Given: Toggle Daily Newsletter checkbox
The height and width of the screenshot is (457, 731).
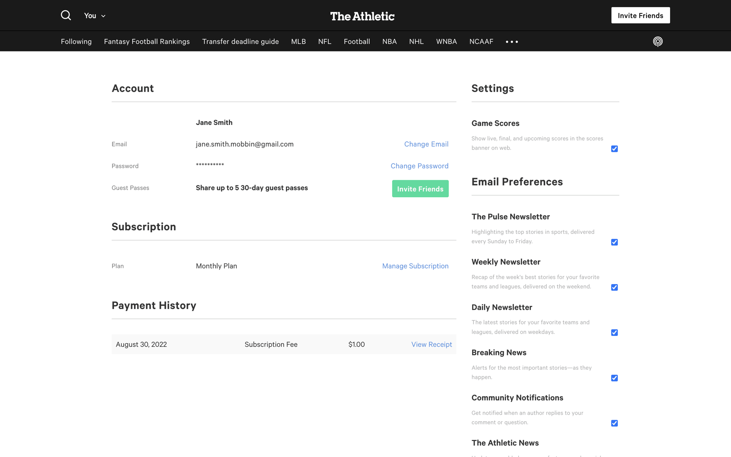Looking at the screenshot, I should coord(614,332).
